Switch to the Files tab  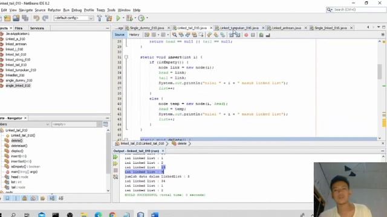pyautogui.click(x=19, y=28)
